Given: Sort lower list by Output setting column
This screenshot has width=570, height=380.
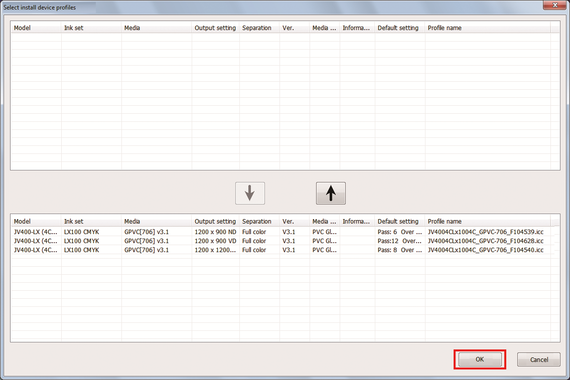Looking at the screenshot, I should tap(215, 221).
